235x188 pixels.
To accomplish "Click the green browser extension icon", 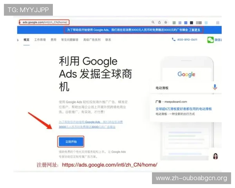I will point(174,23).
